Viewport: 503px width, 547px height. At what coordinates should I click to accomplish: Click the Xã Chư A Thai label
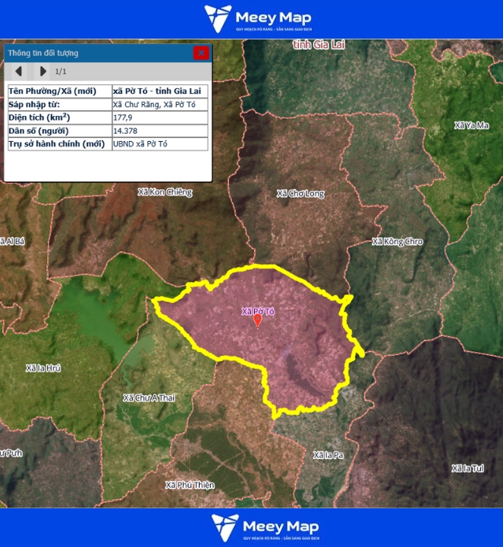click(149, 398)
